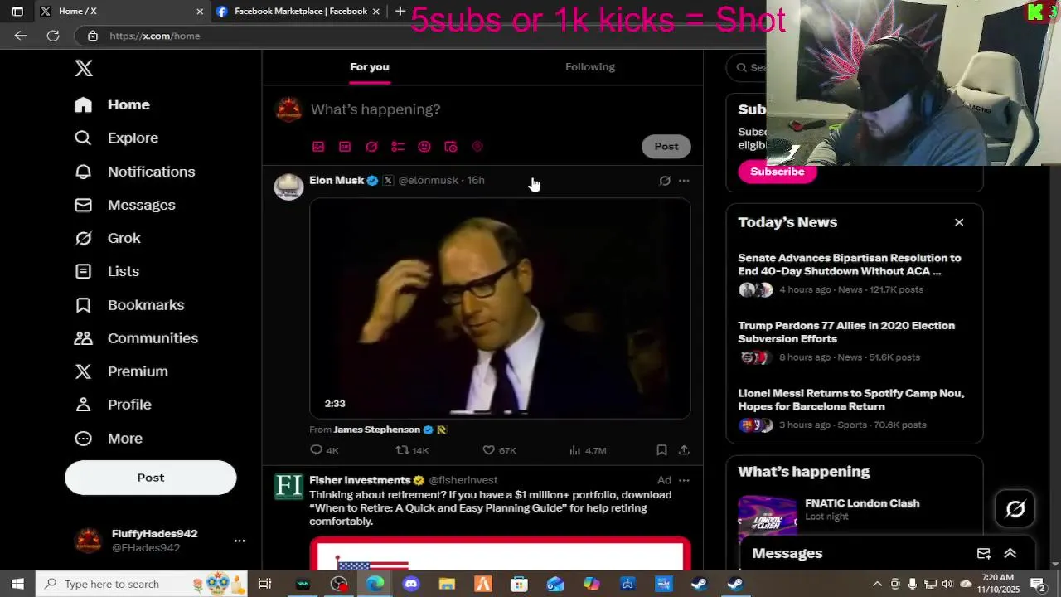
Task: Click the grey Post button in composer
Action: 666,147
